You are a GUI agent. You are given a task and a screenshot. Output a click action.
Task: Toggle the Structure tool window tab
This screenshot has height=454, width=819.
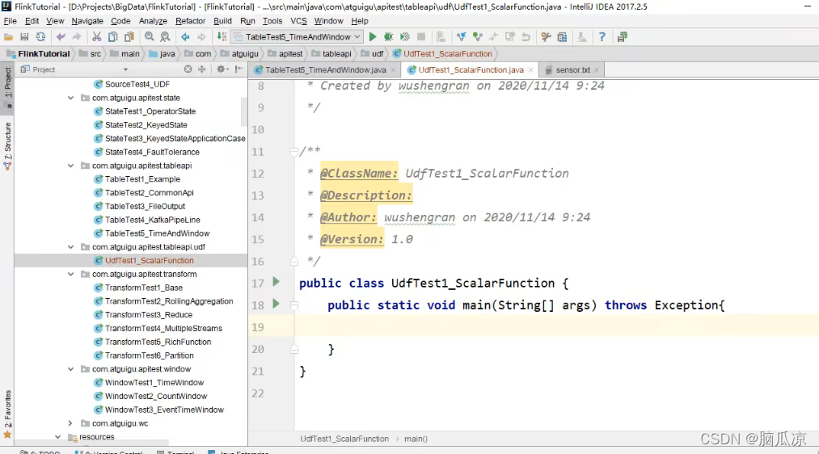tap(7, 145)
